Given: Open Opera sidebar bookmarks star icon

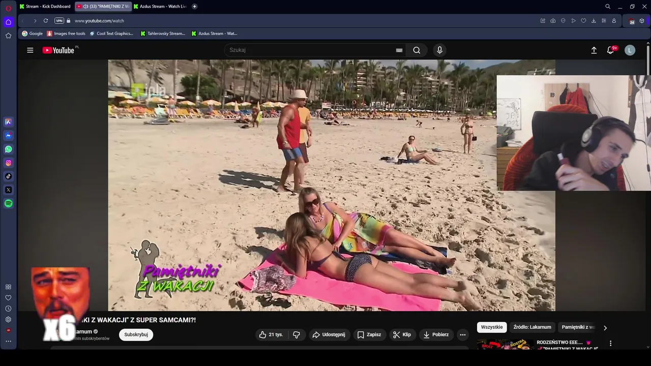Looking at the screenshot, I should tap(8, 36).
